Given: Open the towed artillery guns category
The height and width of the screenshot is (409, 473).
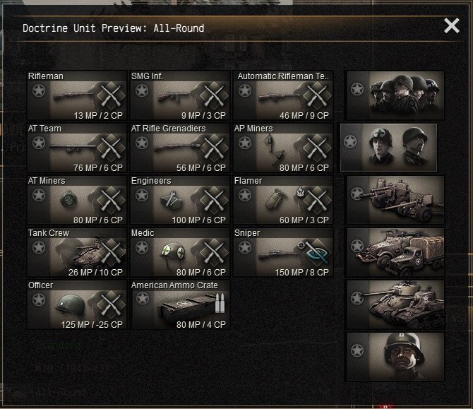Looking at the screenshot, I should [x=395, y=200].
